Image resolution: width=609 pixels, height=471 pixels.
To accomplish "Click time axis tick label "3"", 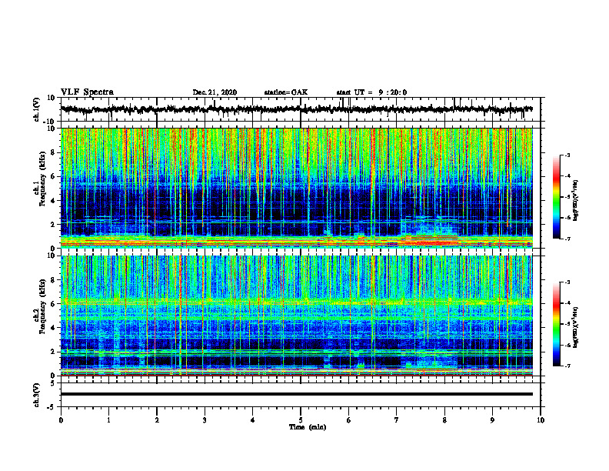I will click(205, 420).
